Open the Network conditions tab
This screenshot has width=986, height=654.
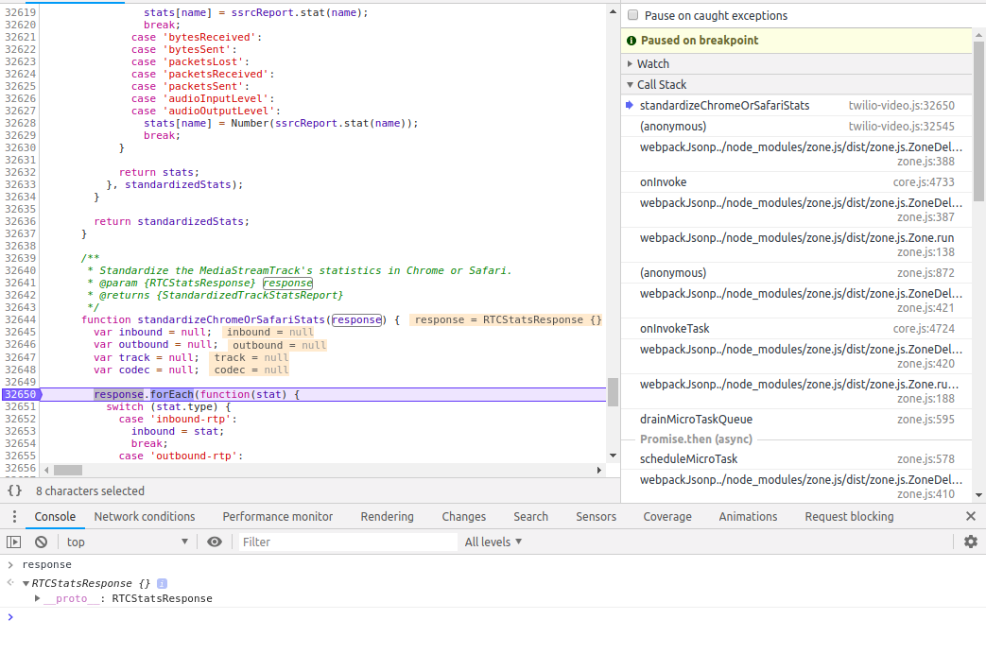click(145, 516)
